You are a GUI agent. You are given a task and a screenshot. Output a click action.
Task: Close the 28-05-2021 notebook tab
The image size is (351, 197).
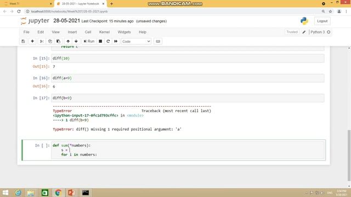click(103, 4)
